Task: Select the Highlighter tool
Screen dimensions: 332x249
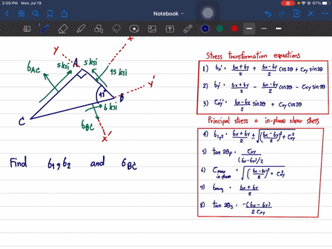Action: (81, 29)
